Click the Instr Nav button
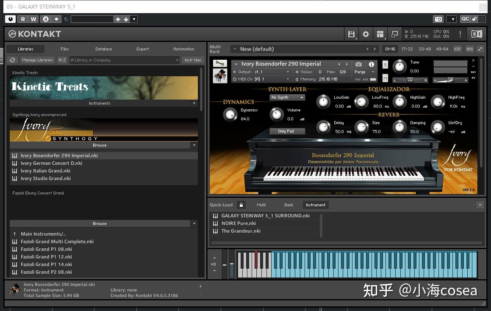 coord(193,60)
